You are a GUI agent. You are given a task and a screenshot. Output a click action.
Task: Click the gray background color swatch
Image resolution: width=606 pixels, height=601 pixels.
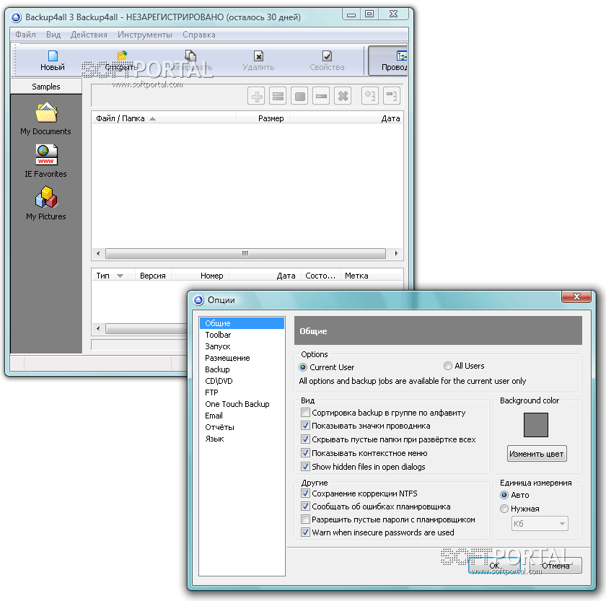[x=535, y=425]
